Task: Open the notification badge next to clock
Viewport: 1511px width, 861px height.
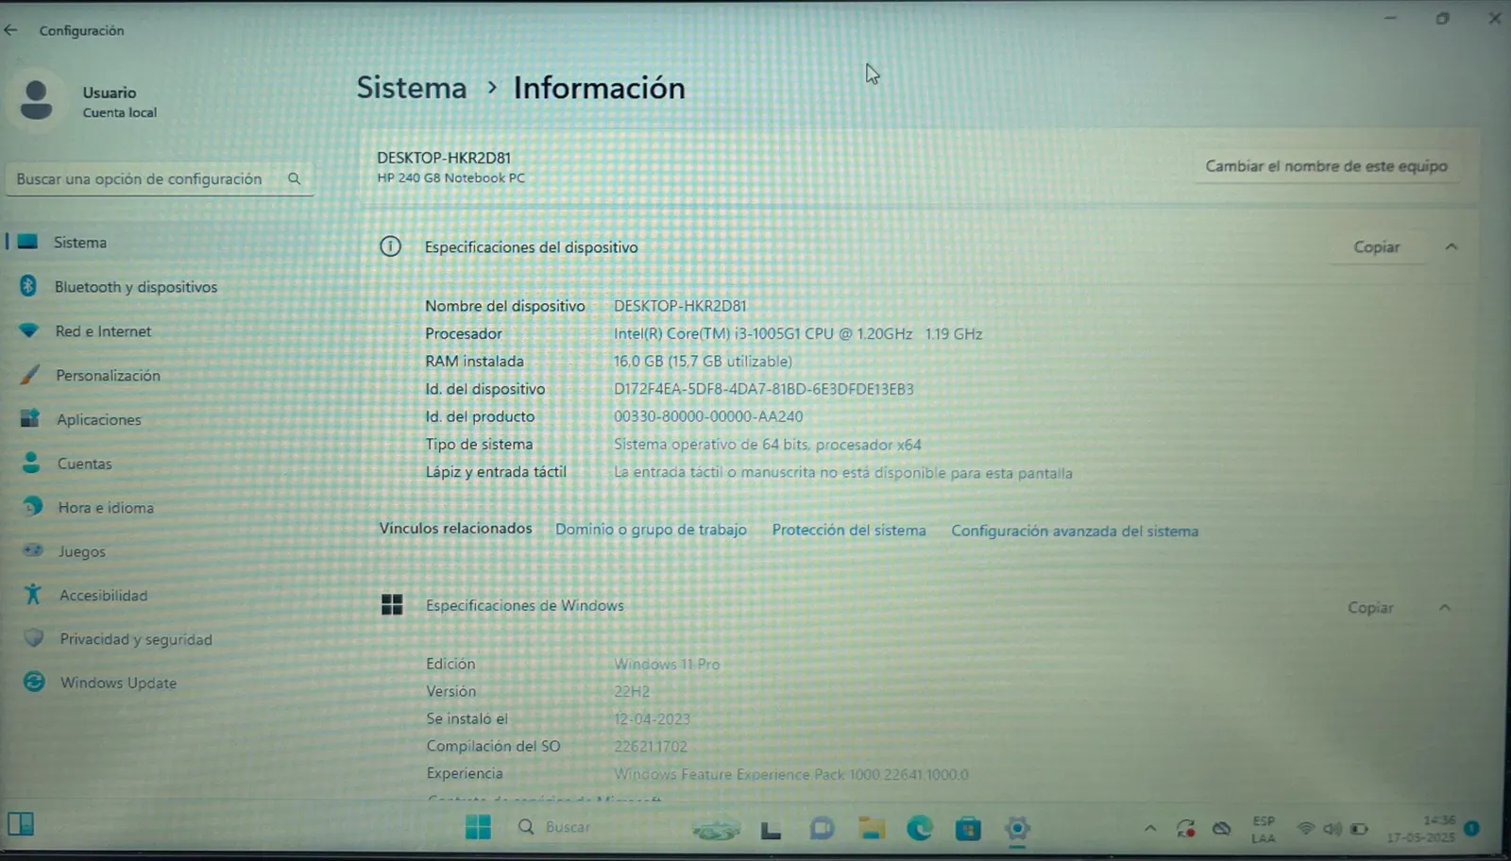Action: (1471, 829)
